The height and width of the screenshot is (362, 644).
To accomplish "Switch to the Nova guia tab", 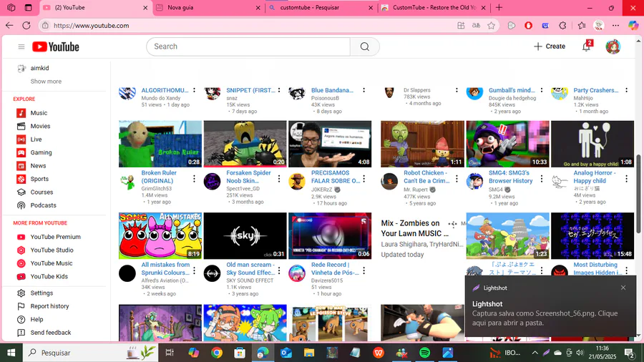I will coord(208,7).
